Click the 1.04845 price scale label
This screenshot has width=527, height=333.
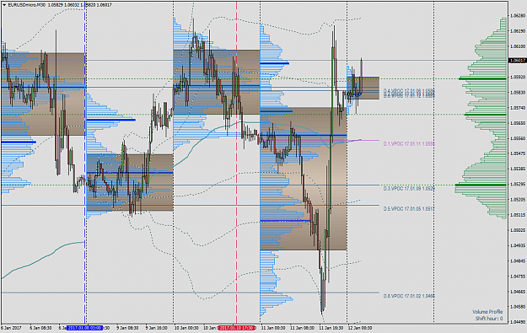coord(518,260)
